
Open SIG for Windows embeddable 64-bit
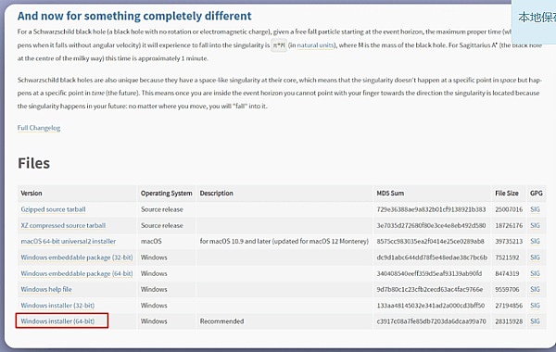coord(535,273)
